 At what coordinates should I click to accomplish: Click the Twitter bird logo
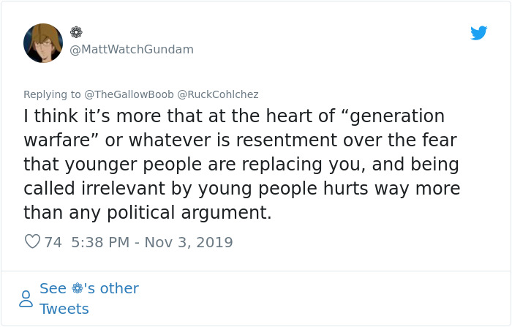tap(478, 33)
